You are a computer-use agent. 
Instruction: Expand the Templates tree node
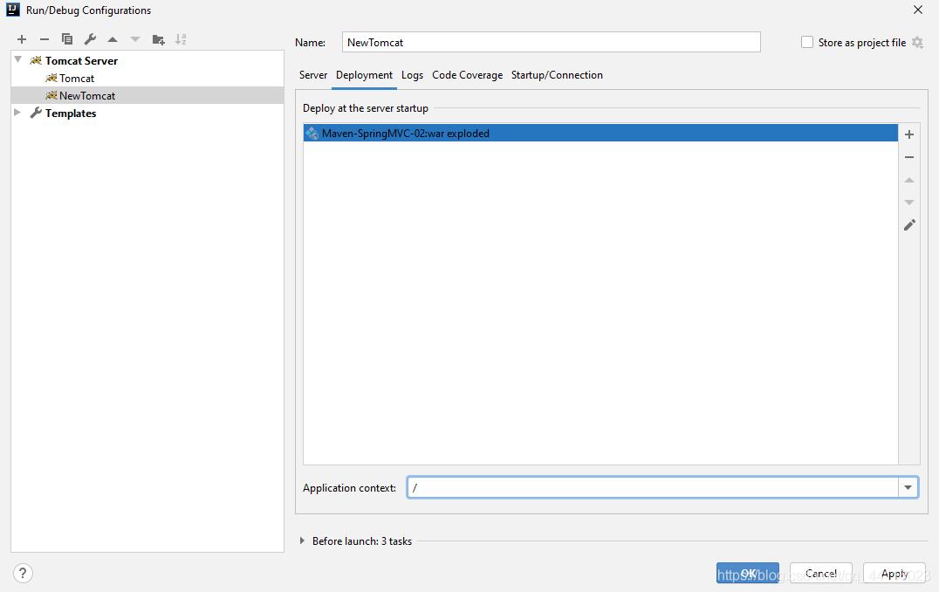[x=17, y=113]
